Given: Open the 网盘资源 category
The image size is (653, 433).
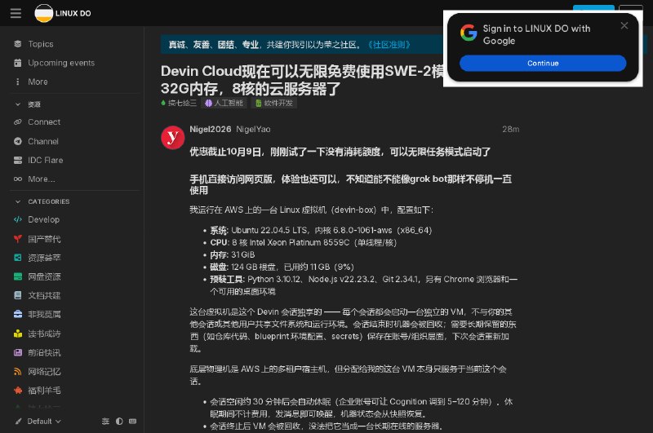Looking at the screenshot, I should (44, 276).
